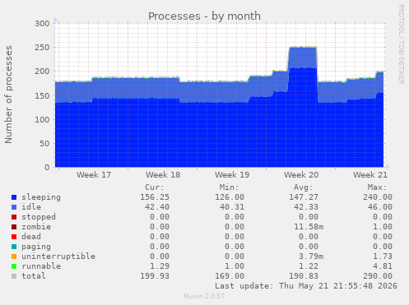
Task: Click the 100 y-axis tick label
Action: pyautogui.click(x=42, y=119)
